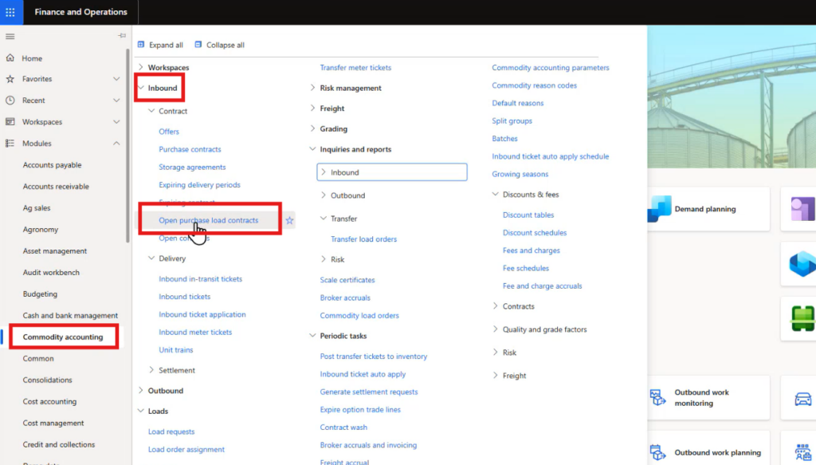Viewport: 816px width, 465px height.
Task: Open the Ag sales module
Action: click(37, 207)
